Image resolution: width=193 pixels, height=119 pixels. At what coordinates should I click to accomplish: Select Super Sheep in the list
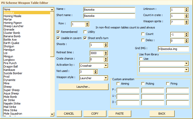27,90
